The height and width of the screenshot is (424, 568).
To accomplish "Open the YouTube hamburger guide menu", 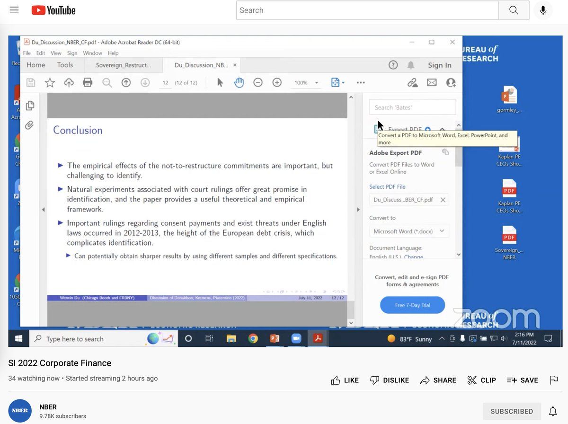I will pos(14,10).
